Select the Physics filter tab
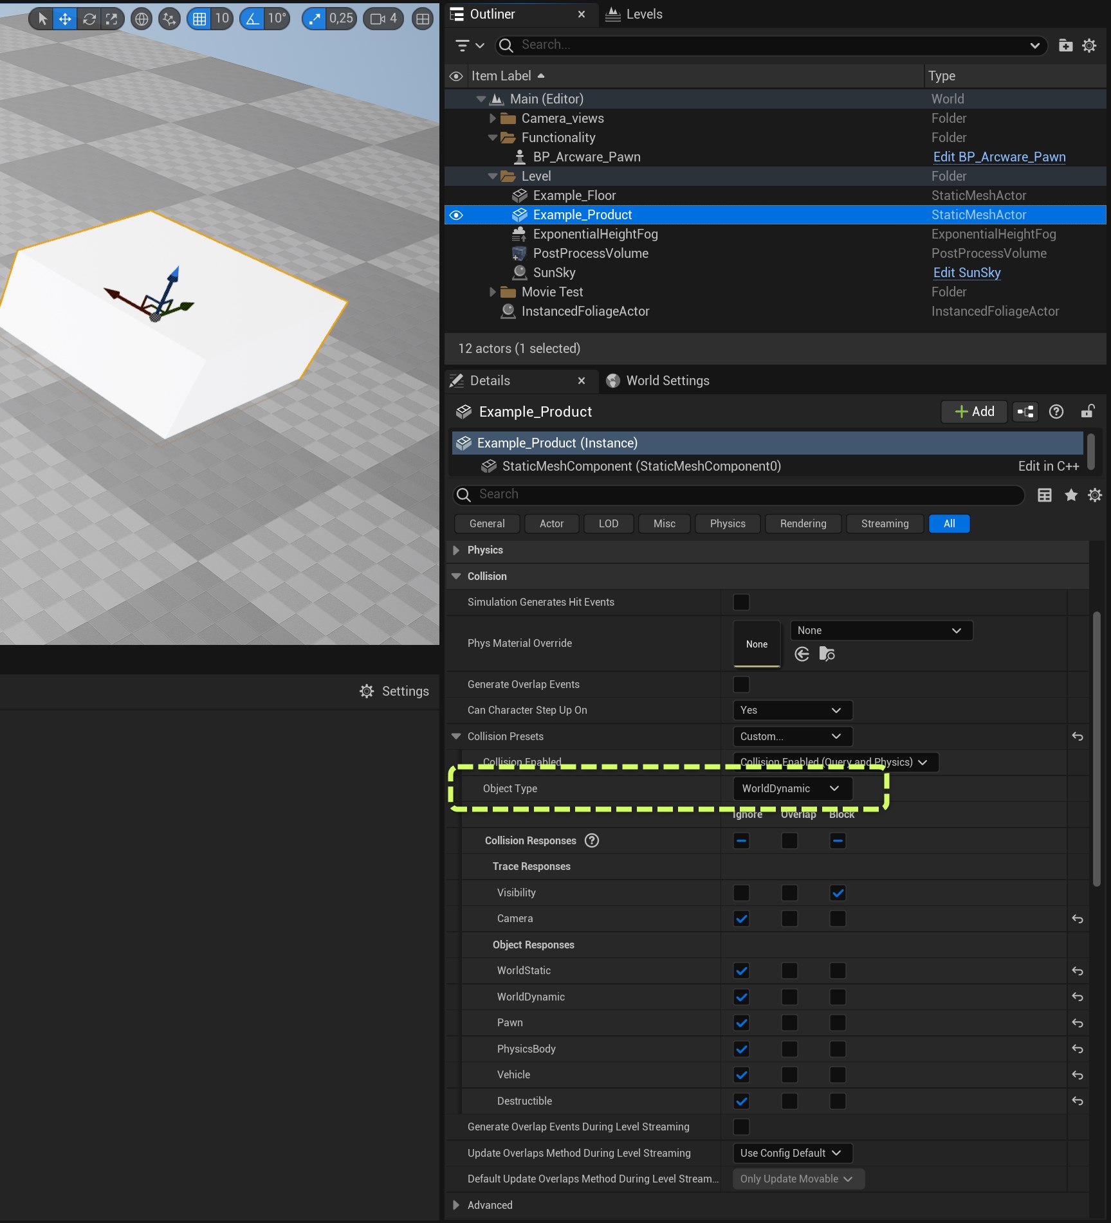The image size is (1111, 1223). point(728,523)
